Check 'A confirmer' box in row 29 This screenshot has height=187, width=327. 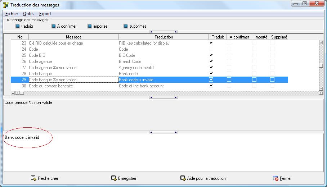[x=229, y=79]
